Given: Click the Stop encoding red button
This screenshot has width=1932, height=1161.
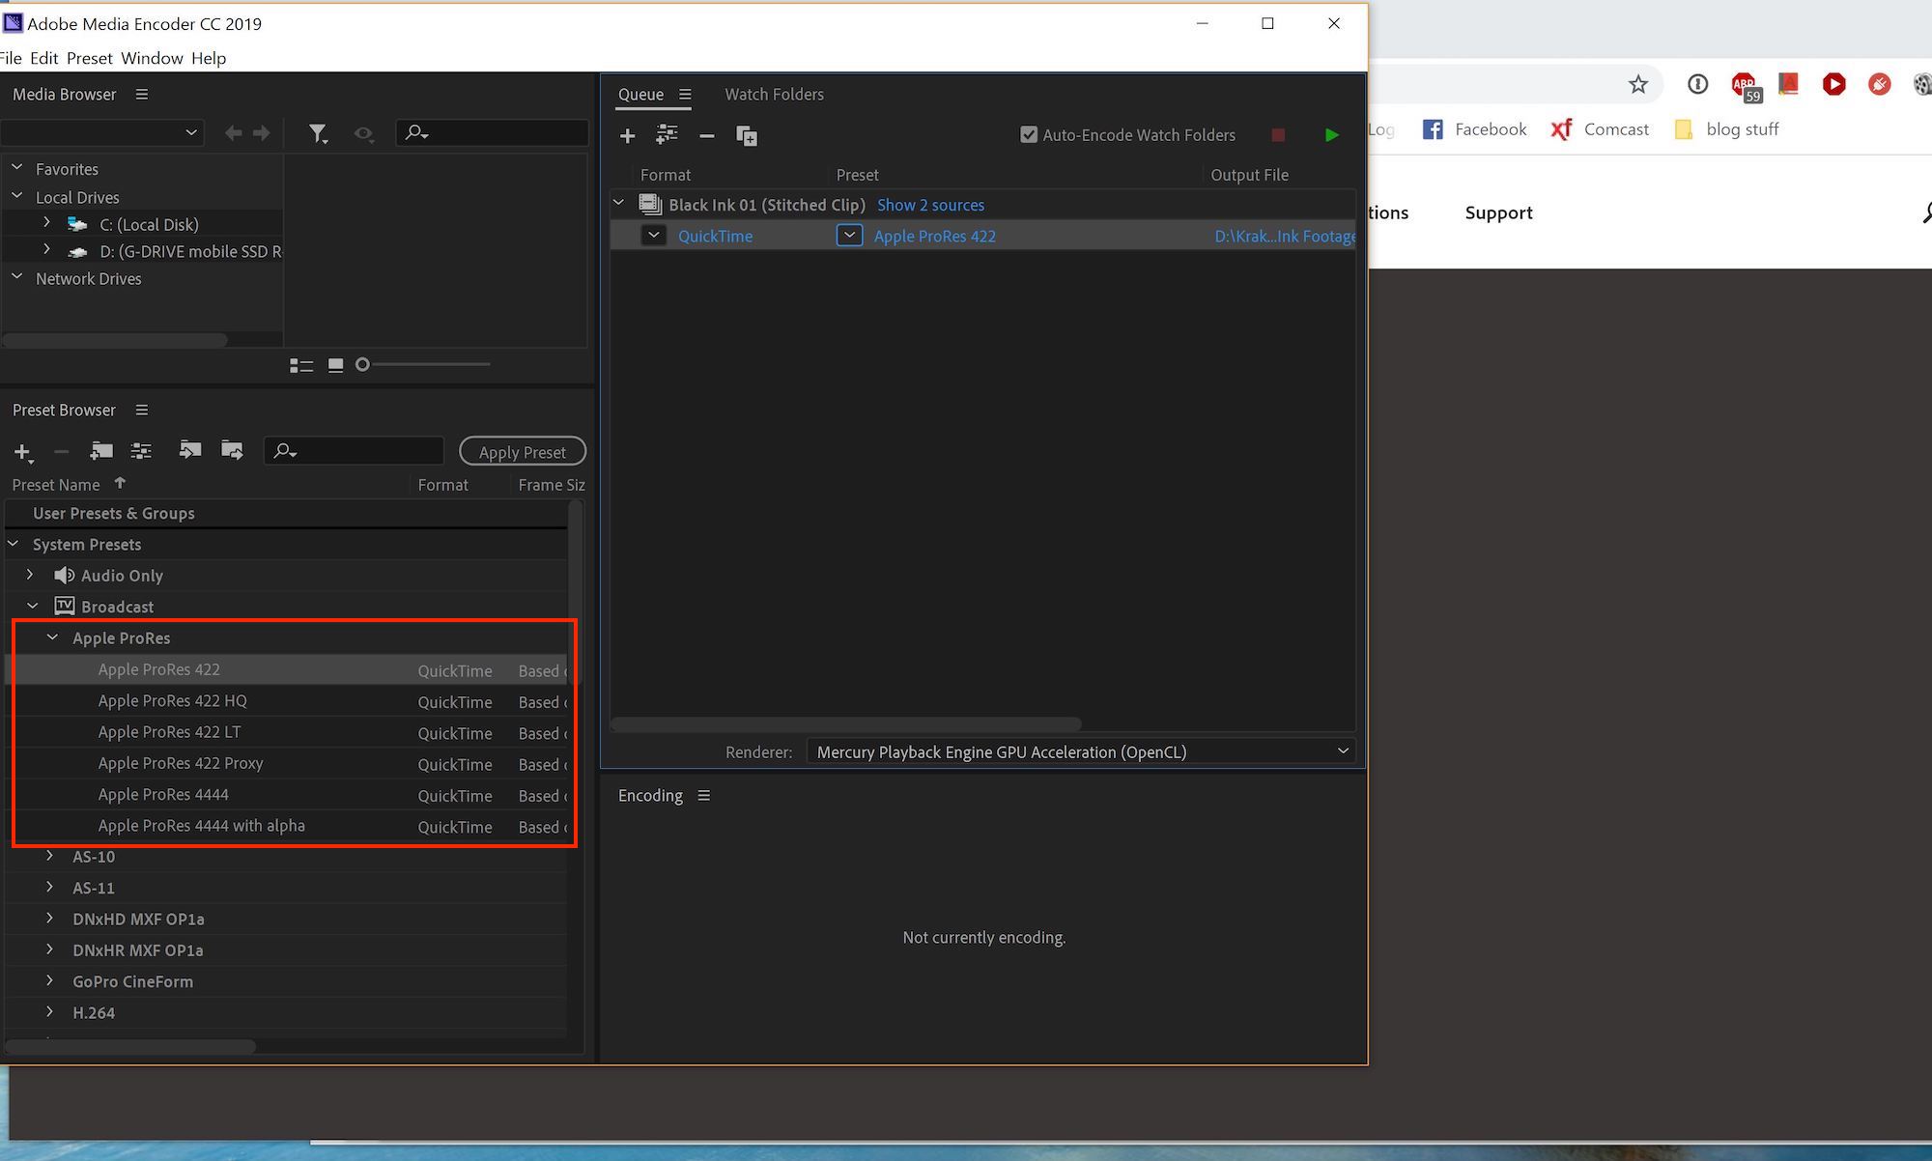Looking at the screenshot, I should 1279,135.
